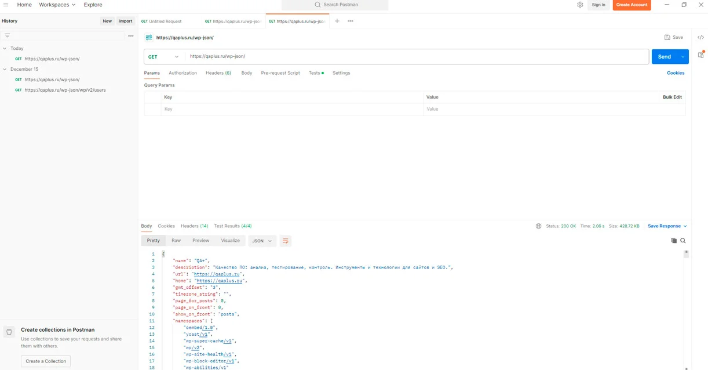Screen dimensions: 708x370
Task: Collapse the December 15 history group
Action: 5,70
